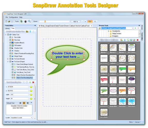Click the Fit zoom button
This screenshot has height=128, width=148.
pos(90,22)
